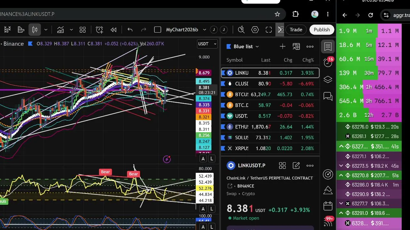The width and height of the screenshot is (410, 230).
Task: Click grid icon next to LINKUSDT.P details
Action: point(282,165)
